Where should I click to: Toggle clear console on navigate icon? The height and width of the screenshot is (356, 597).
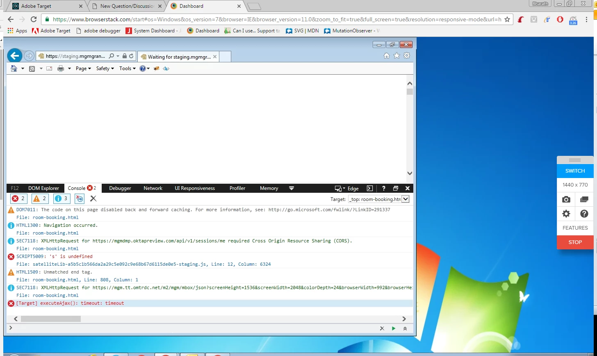[80, 199]
